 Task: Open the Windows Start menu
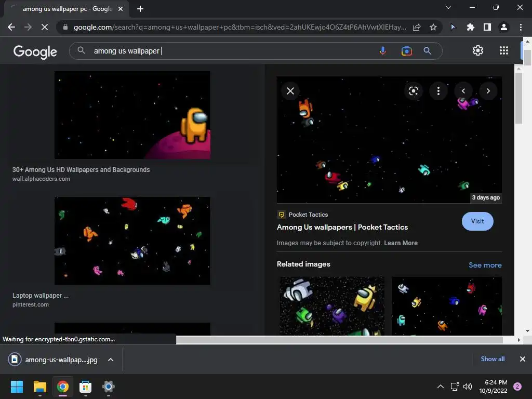(17, 387)
